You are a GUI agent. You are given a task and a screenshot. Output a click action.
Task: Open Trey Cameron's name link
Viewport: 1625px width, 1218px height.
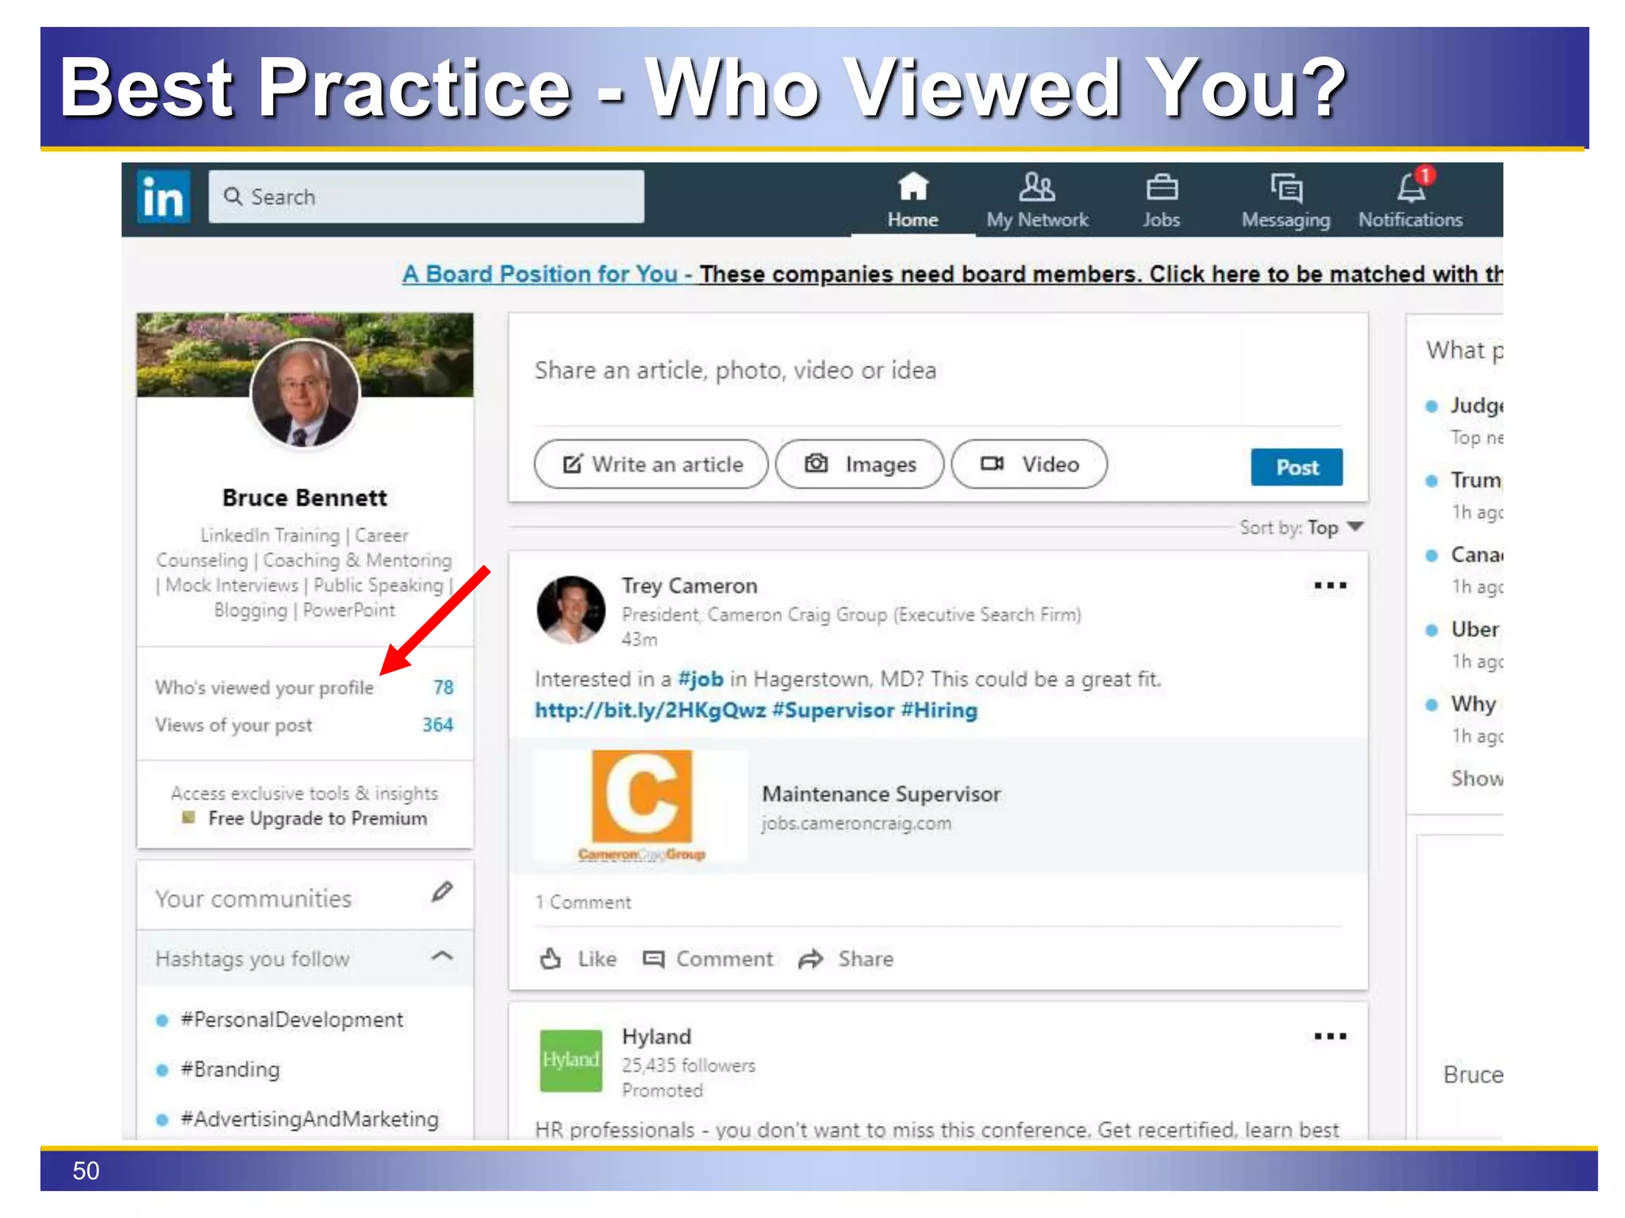point(690,586)
